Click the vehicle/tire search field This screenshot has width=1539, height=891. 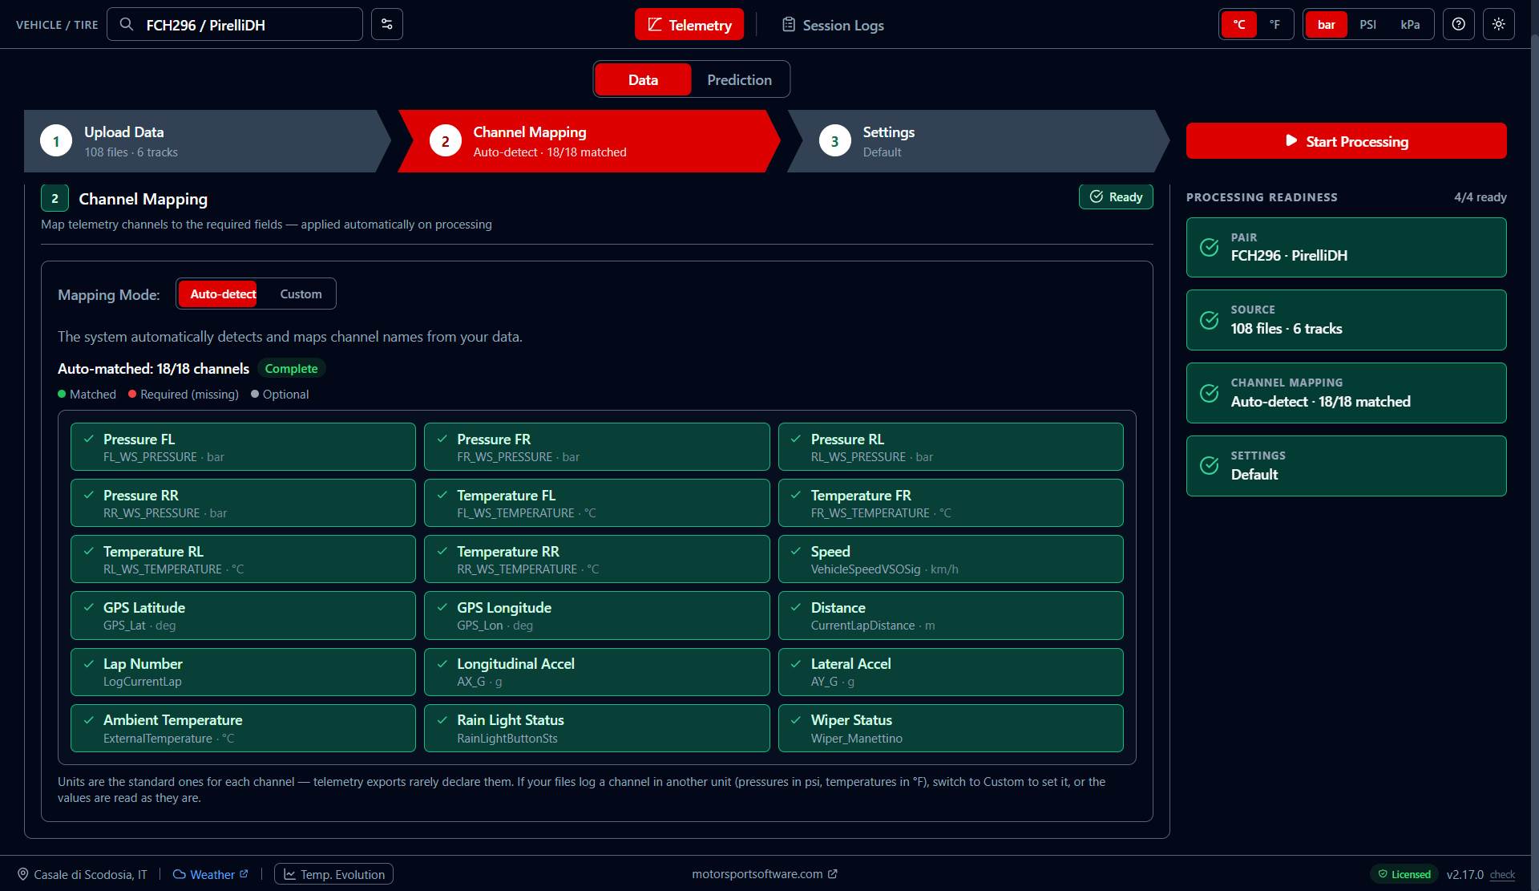point(235,24)
